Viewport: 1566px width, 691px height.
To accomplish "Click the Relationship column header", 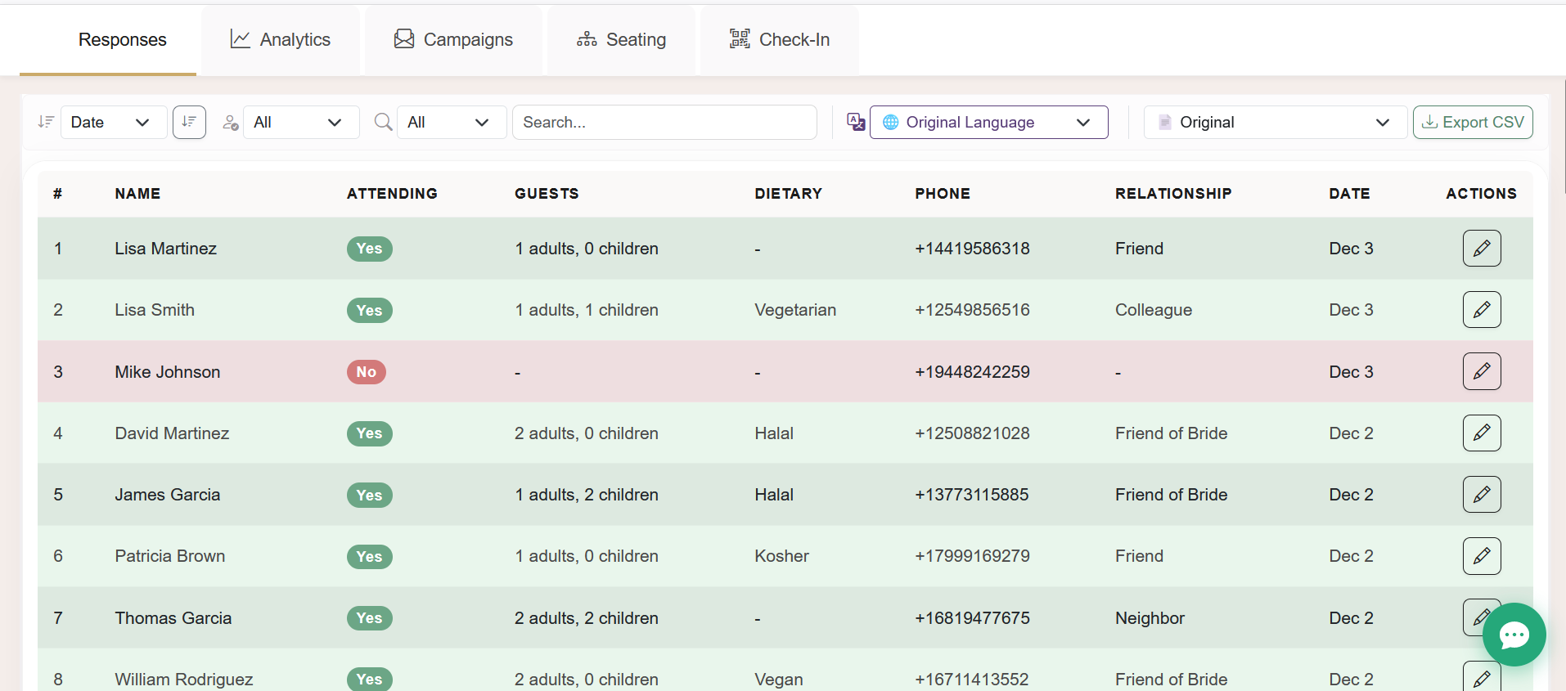I will [1173, 194].
